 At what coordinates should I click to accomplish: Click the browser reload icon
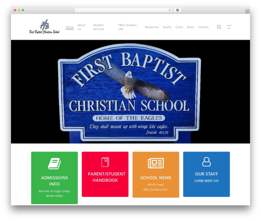coord(170,10)
